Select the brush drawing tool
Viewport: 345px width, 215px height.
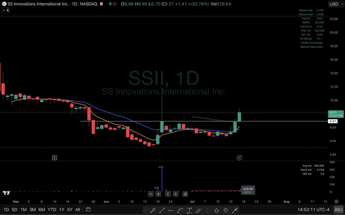pos(198,210)
